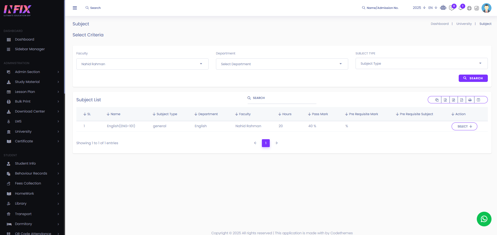Click the WhatsApp chat bubble
The height and width of the screenshot is (235, 497).
[x=484, y=219]
